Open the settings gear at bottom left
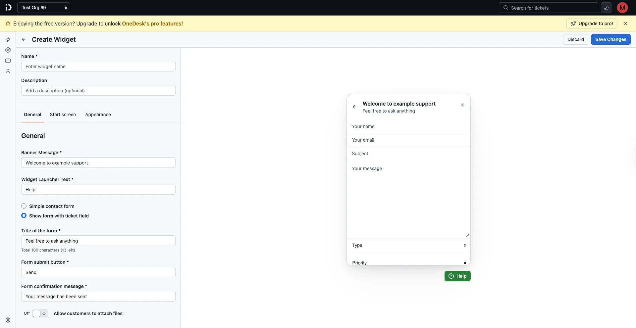 click(8, 320)
